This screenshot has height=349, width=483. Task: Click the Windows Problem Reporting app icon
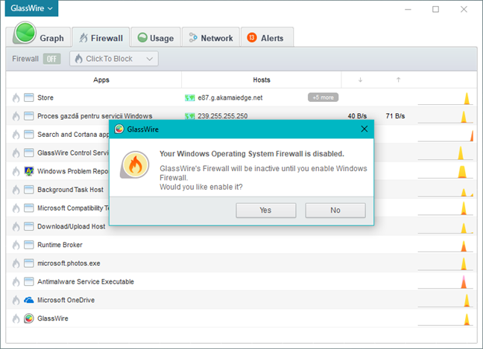[x=28, y=171]
